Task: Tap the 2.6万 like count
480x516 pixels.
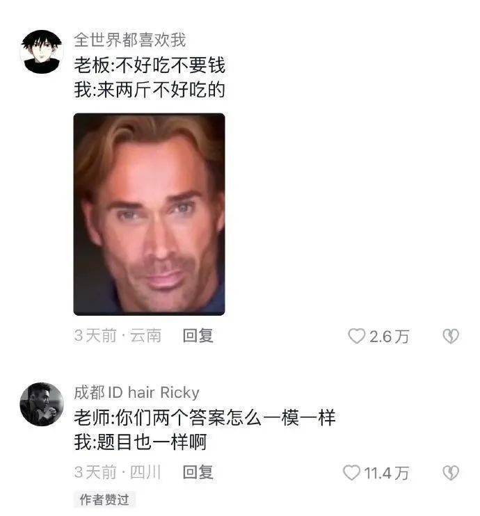Action: [389, 337]
